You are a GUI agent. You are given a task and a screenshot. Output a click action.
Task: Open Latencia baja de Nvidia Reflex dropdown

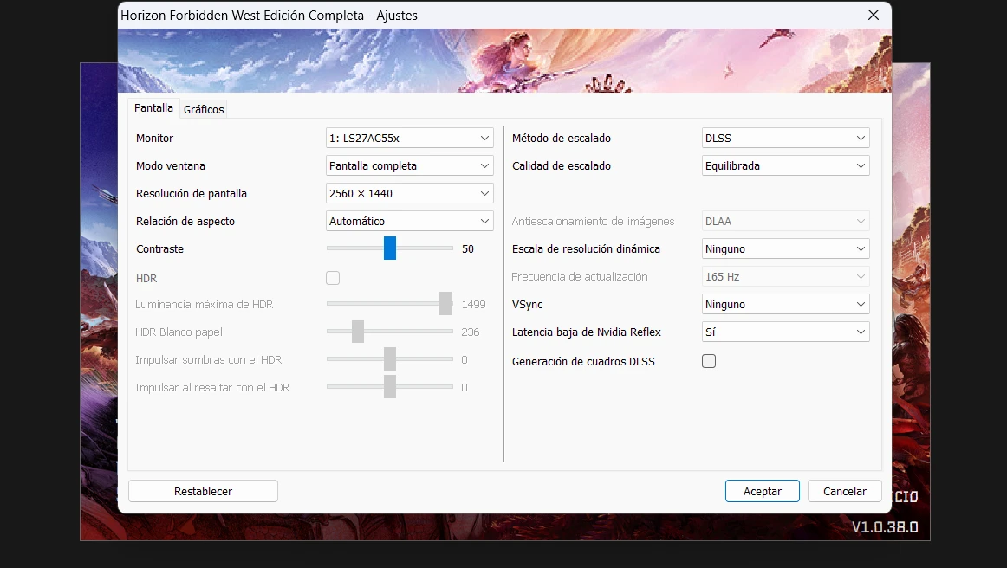785,332
